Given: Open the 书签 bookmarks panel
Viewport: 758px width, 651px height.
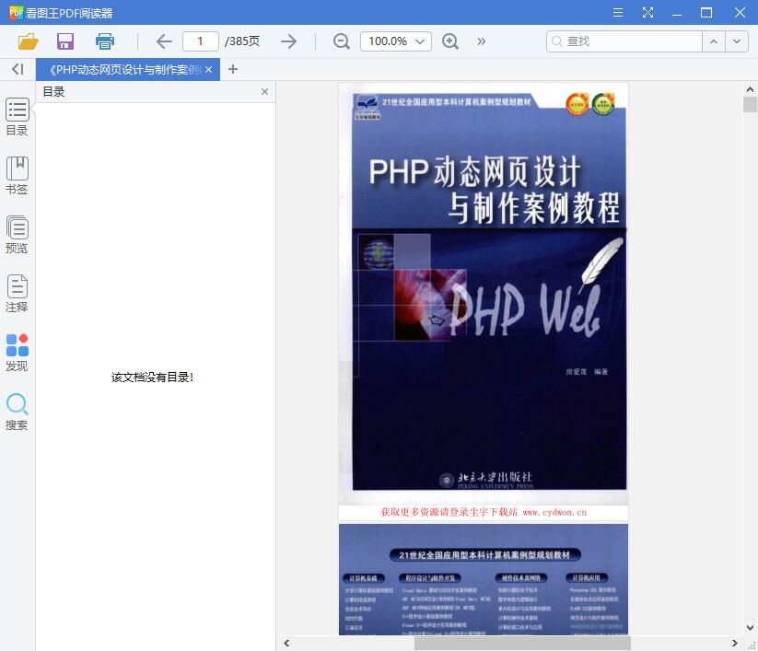Looking at the screenshot, I should 17,176.
